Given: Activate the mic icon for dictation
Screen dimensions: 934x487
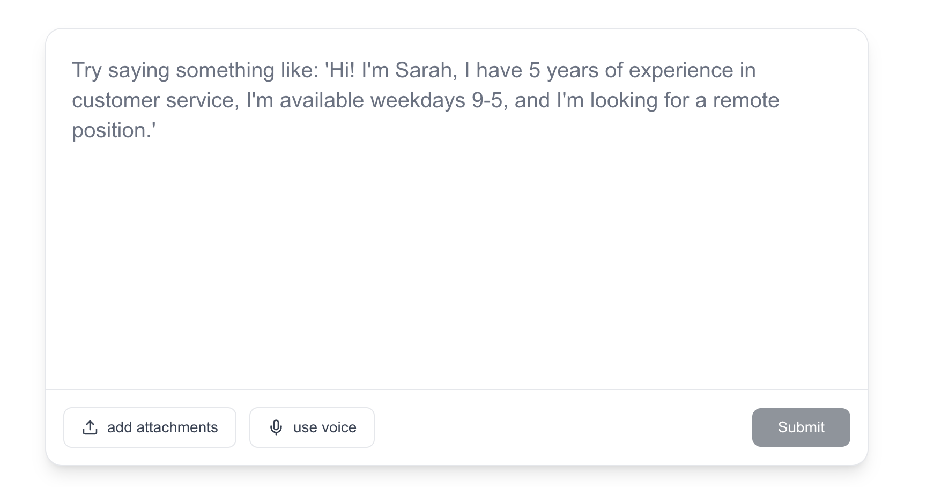Looking at the screenshot, I should click(276, 427).
